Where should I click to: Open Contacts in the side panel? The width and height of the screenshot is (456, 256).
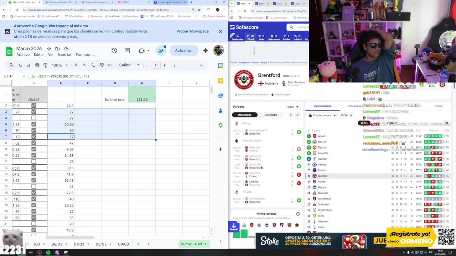click(221, 111)
